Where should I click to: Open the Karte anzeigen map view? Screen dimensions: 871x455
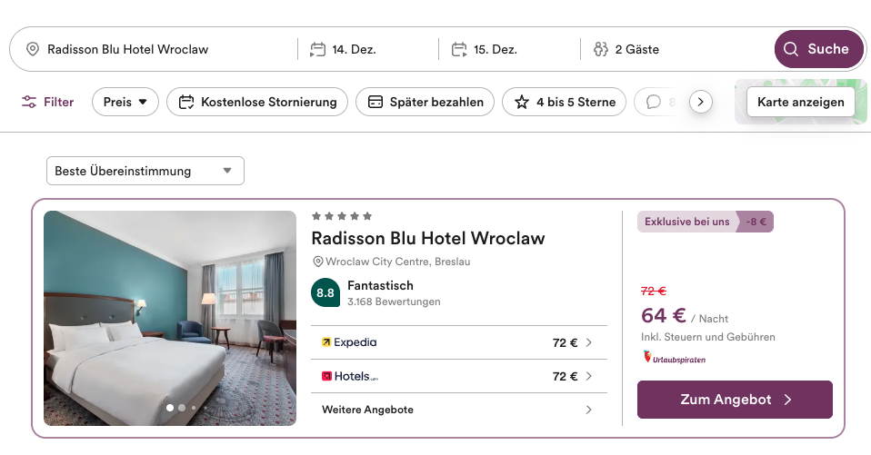click(x=800, y=102)
